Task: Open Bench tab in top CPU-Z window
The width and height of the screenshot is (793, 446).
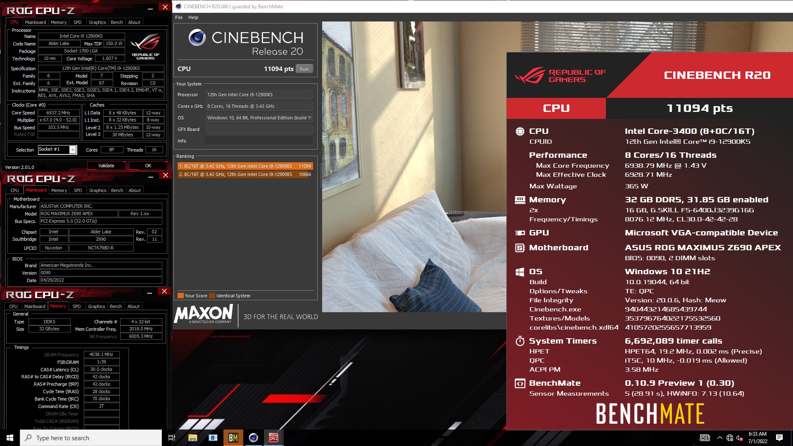Action: (117, 22)
